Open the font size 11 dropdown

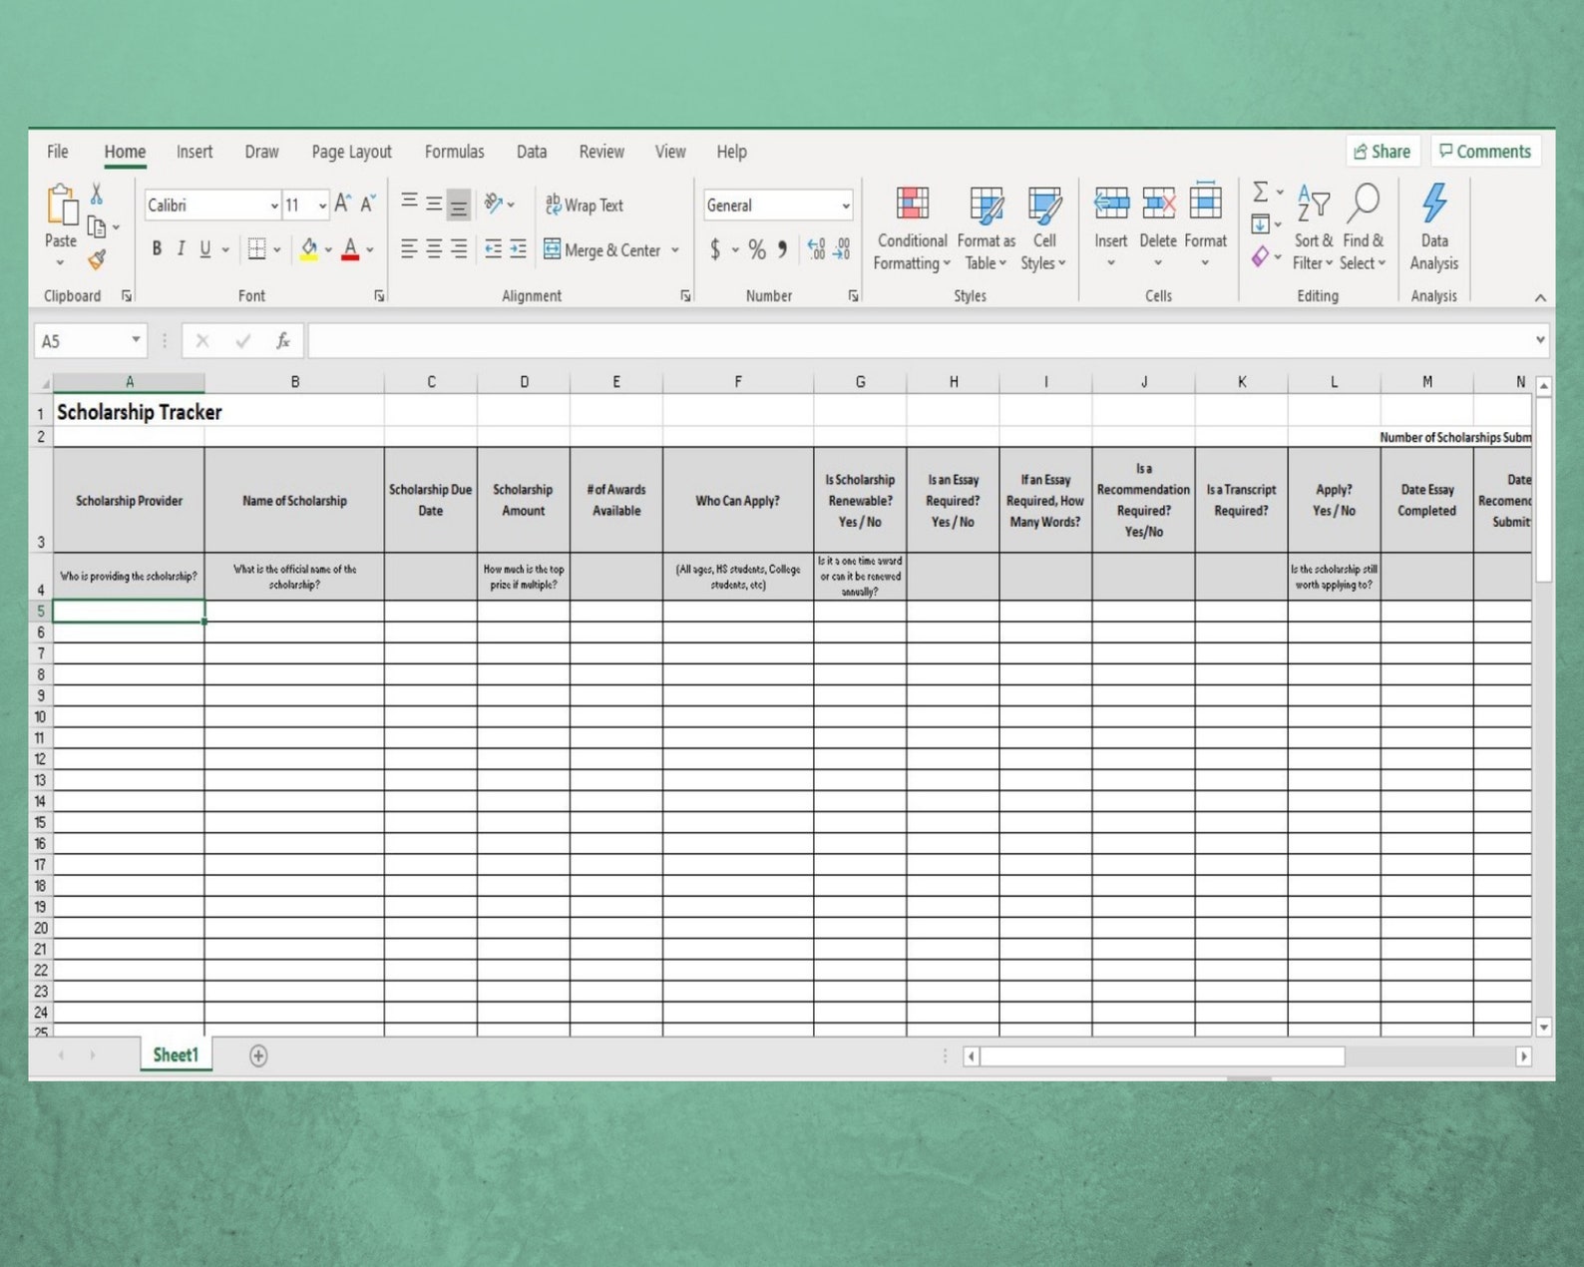tap(322, 206)
